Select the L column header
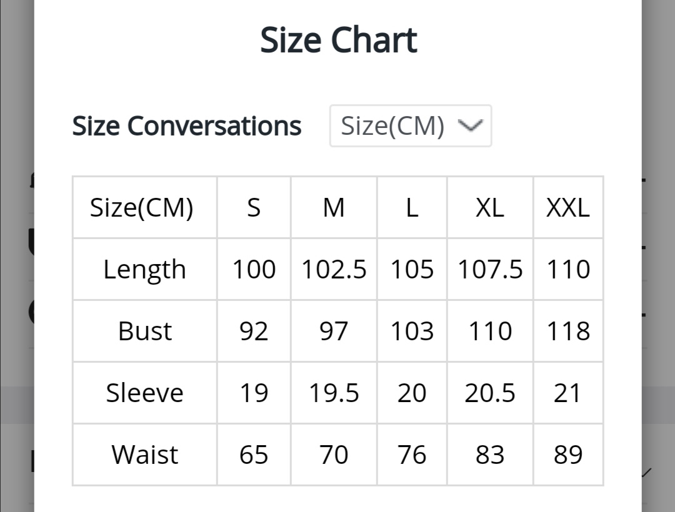This screenshot has width=675, height=512. (x=412, y=207)
